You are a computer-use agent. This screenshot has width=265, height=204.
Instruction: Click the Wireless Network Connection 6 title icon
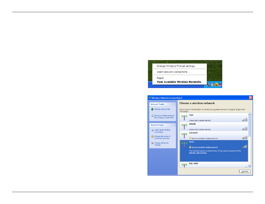pyautogui.click(x=149, y=98)
